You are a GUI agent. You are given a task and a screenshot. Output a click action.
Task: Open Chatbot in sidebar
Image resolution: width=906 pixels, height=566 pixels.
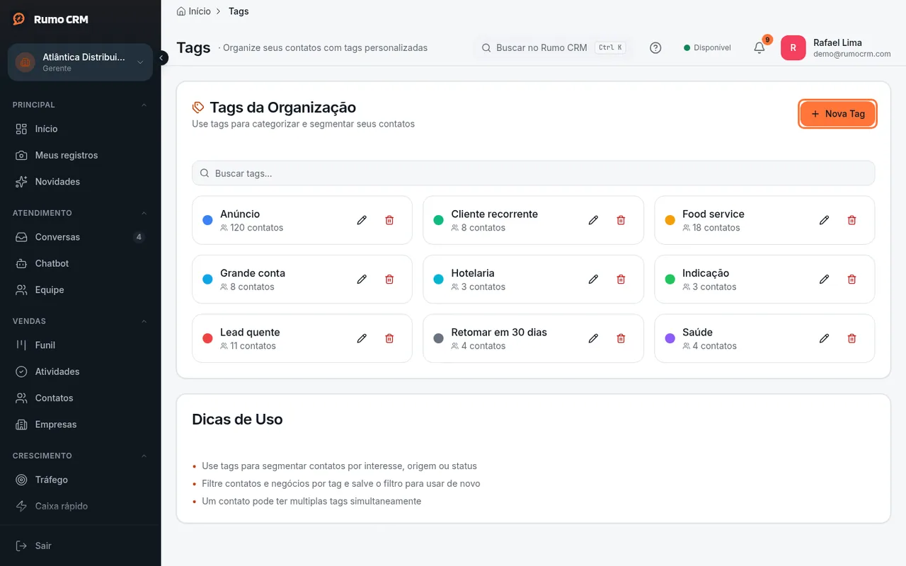coord(80,263)
